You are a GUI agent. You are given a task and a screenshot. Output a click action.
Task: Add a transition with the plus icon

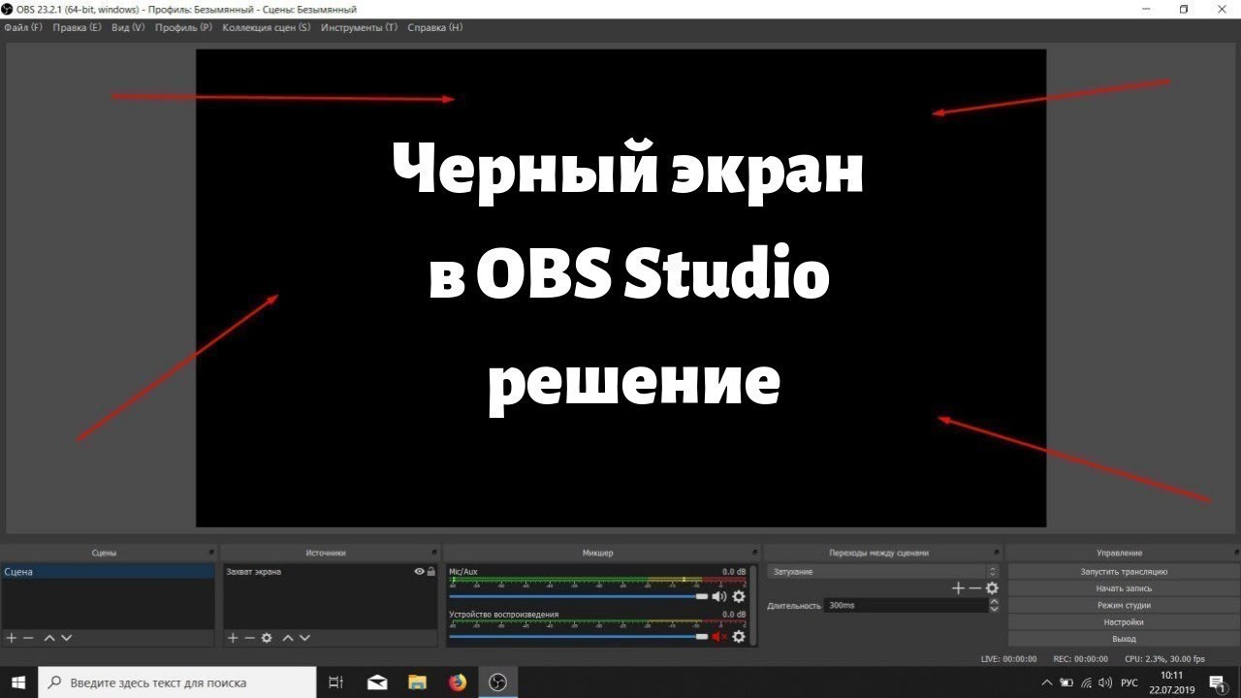958,588
